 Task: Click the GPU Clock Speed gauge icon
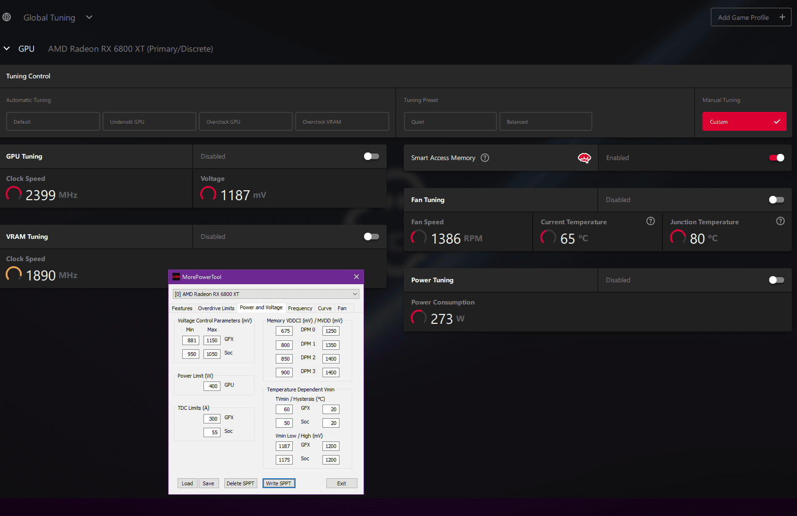click(14, 194)
